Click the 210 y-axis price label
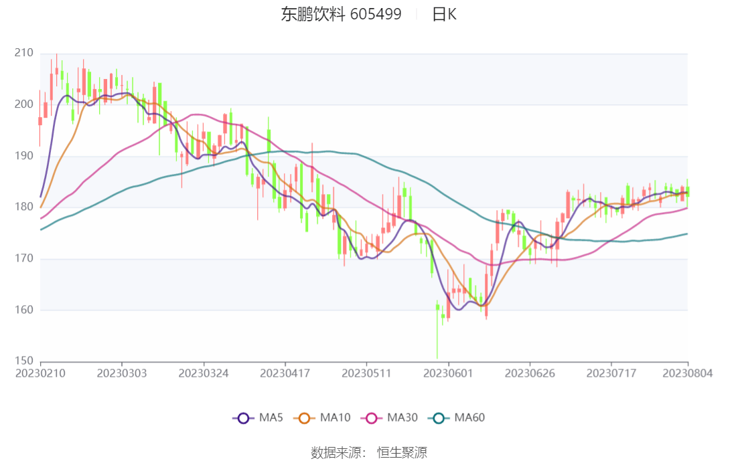The image size is (738, 461). click(24, 52)
